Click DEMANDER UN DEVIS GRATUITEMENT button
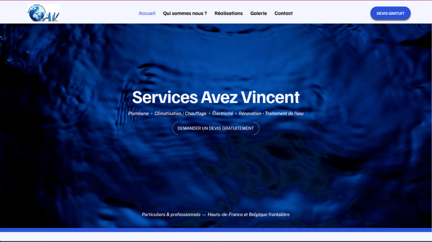 click(216, 128)
